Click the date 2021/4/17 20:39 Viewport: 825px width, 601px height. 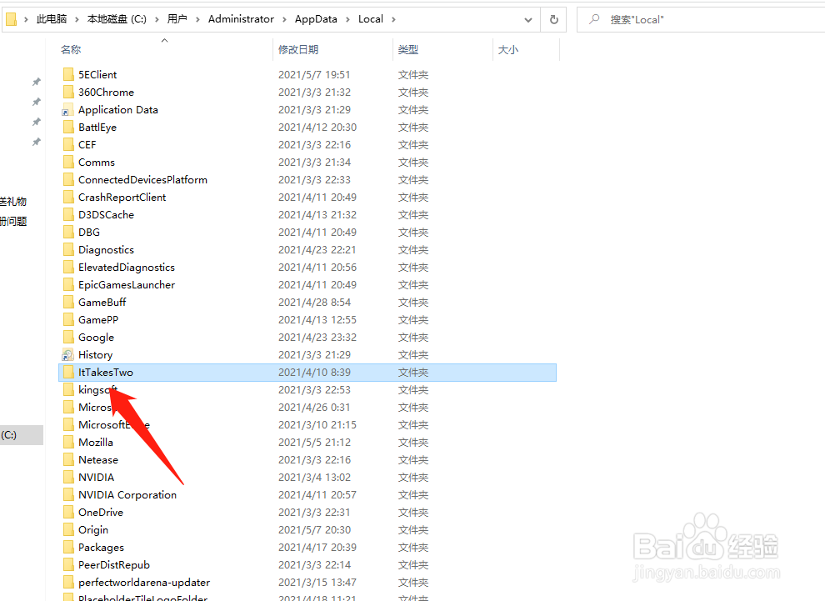(x=317, y=548)
